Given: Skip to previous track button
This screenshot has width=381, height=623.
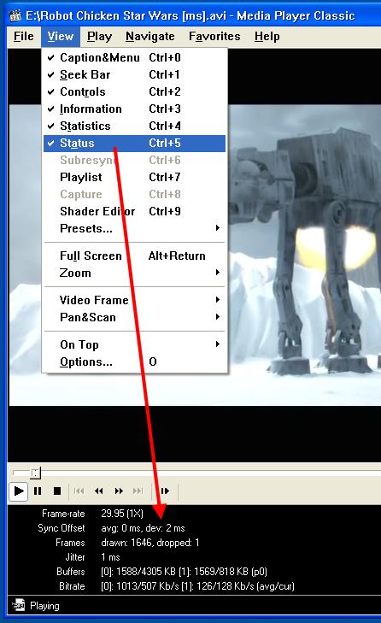Looking at the screenshot, I should coord(79,491).
